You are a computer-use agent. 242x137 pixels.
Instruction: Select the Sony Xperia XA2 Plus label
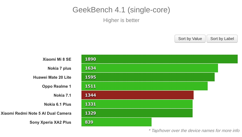point(50,122)
